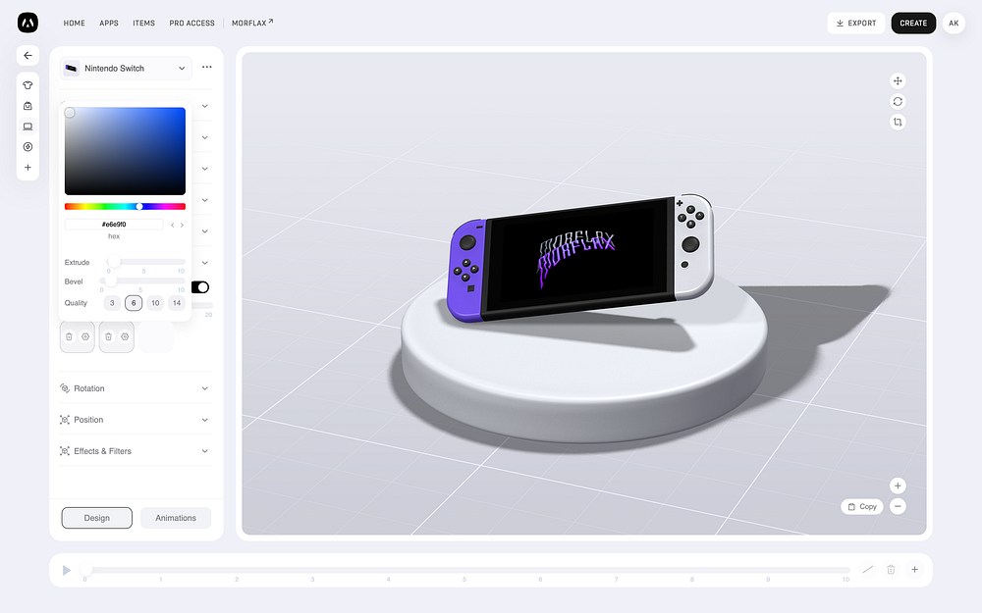Click the Extrude slider track

click(146, 262)
